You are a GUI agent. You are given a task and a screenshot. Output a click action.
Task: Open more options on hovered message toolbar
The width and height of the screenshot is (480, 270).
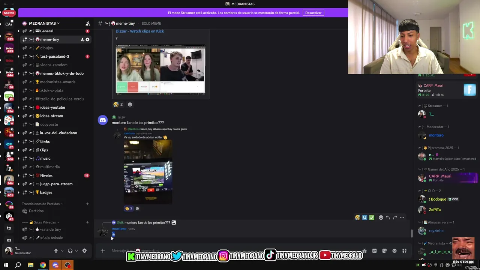402,217
